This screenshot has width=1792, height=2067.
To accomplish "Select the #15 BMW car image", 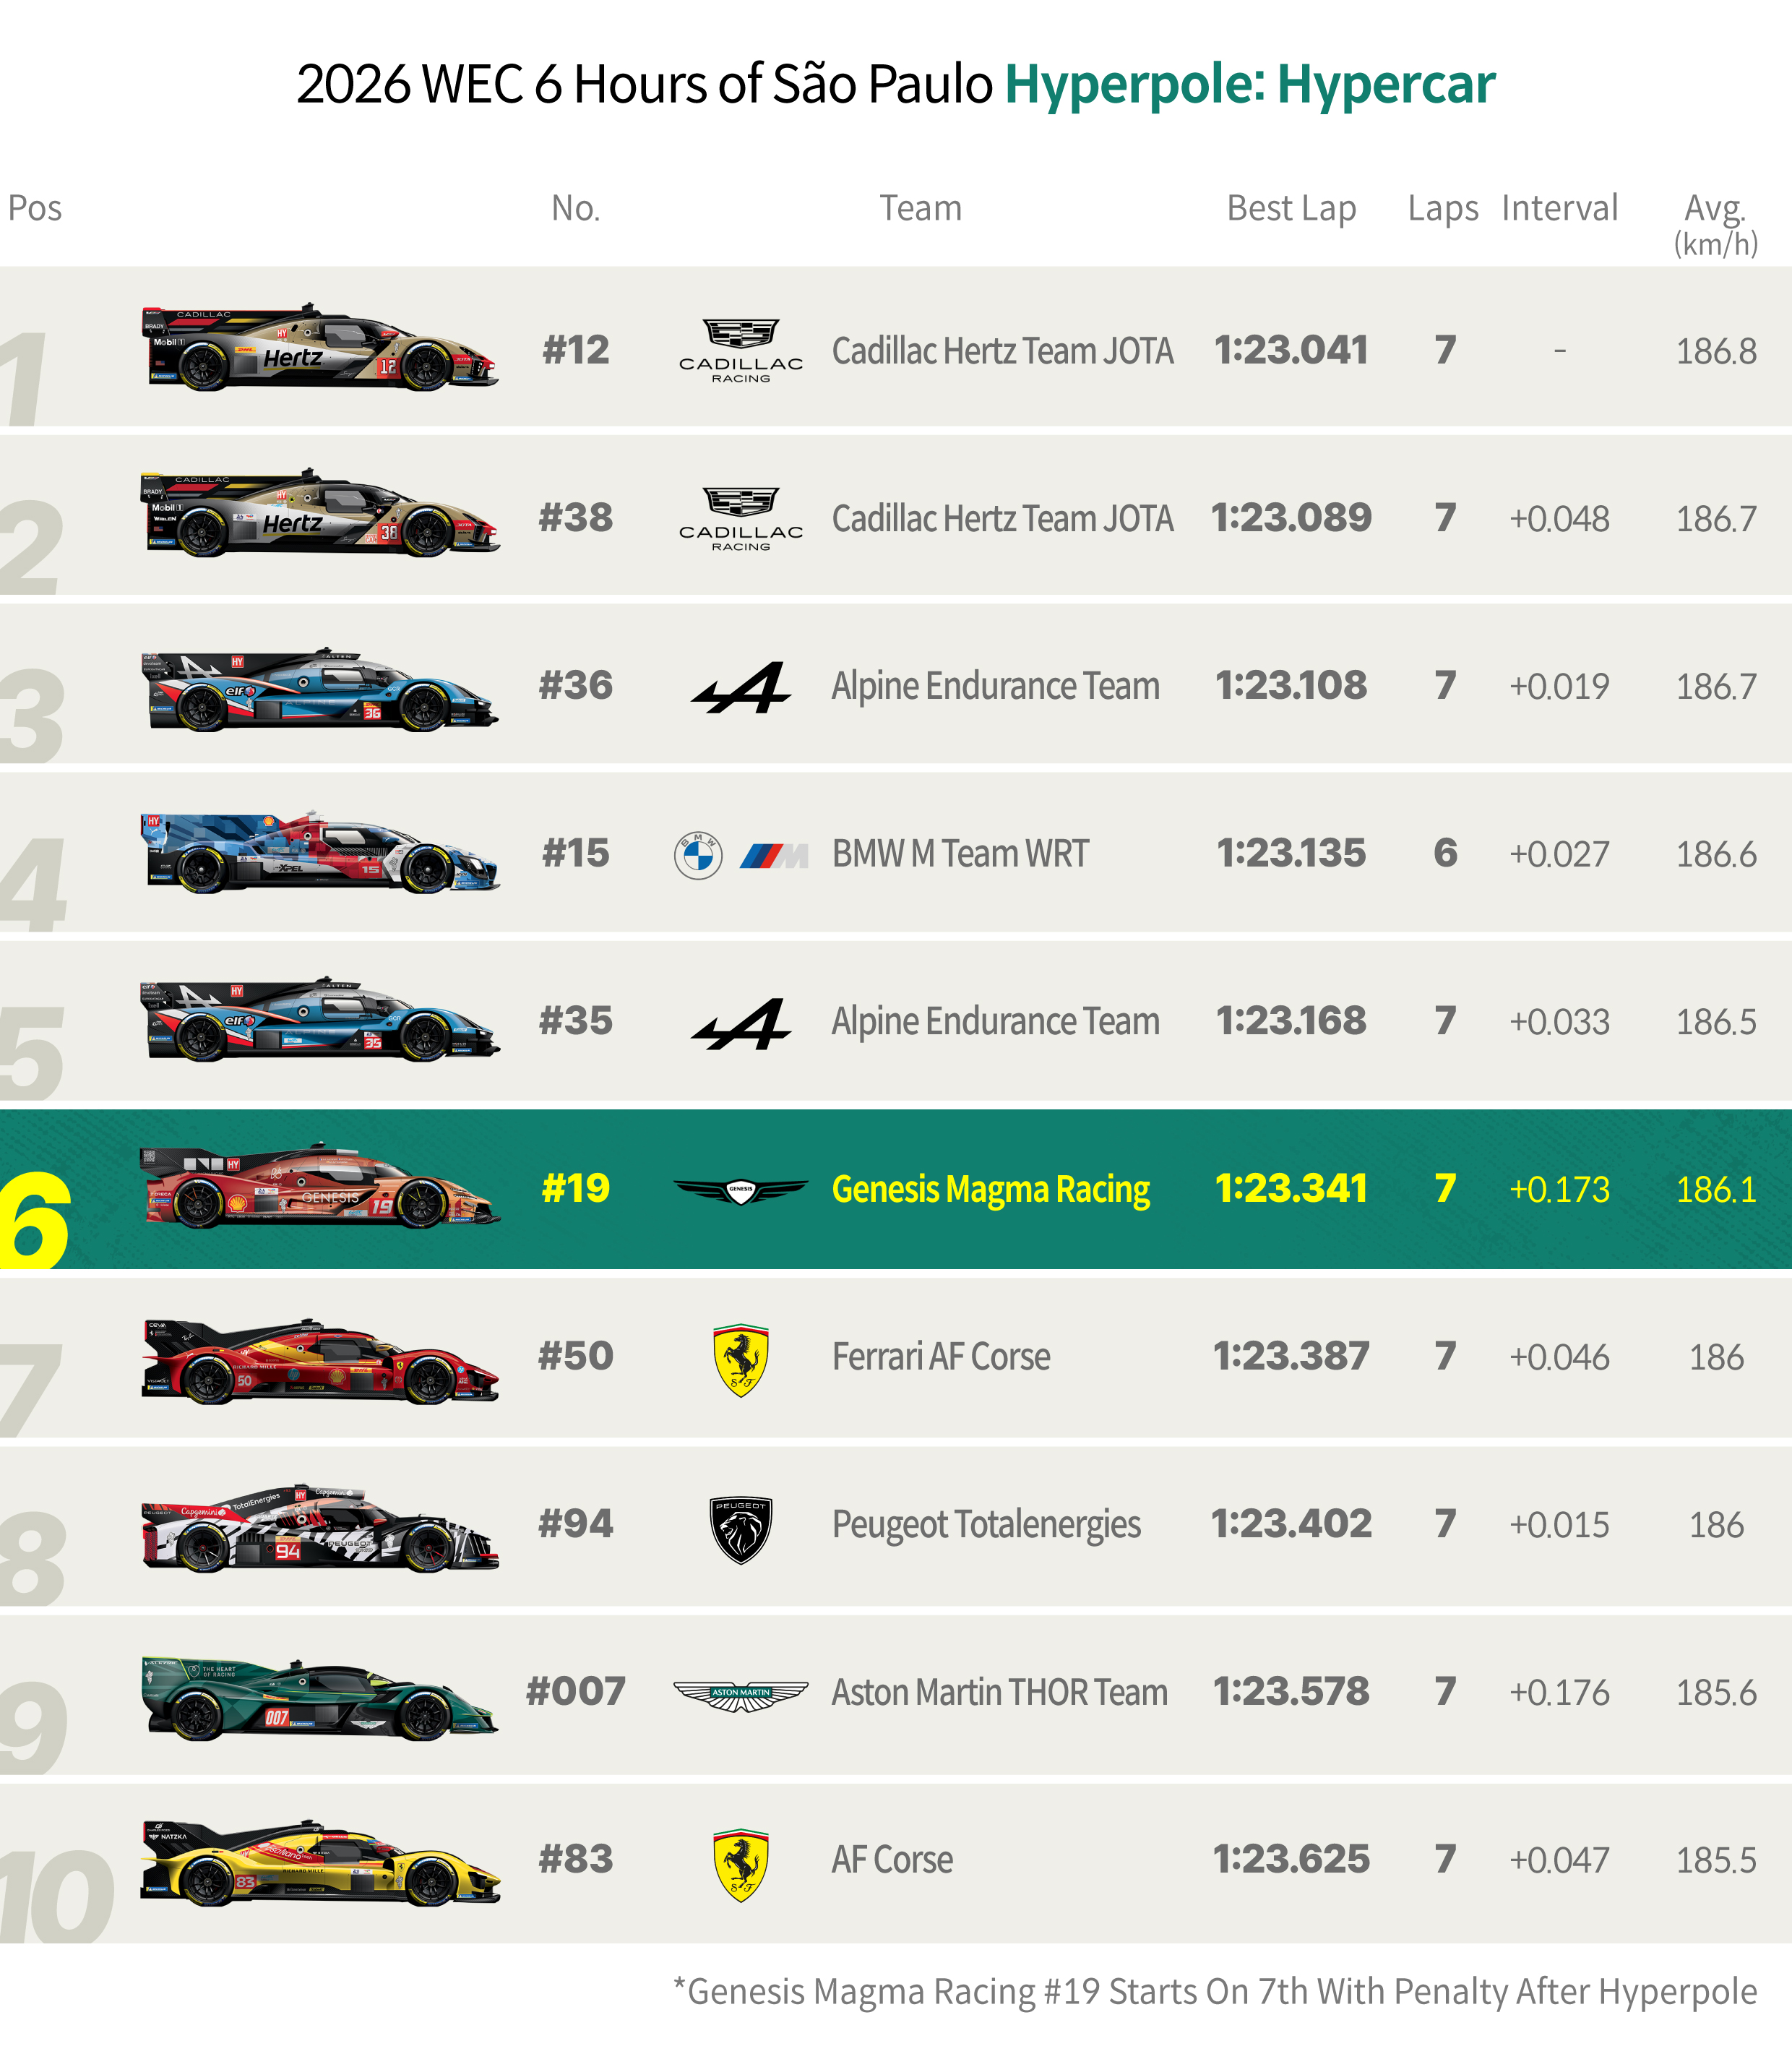I will (x=319, y=852).
